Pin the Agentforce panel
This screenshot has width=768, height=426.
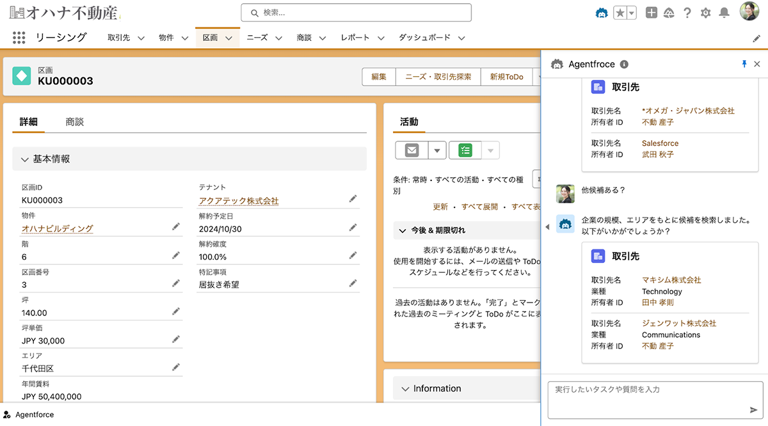[x=744, y=64]
